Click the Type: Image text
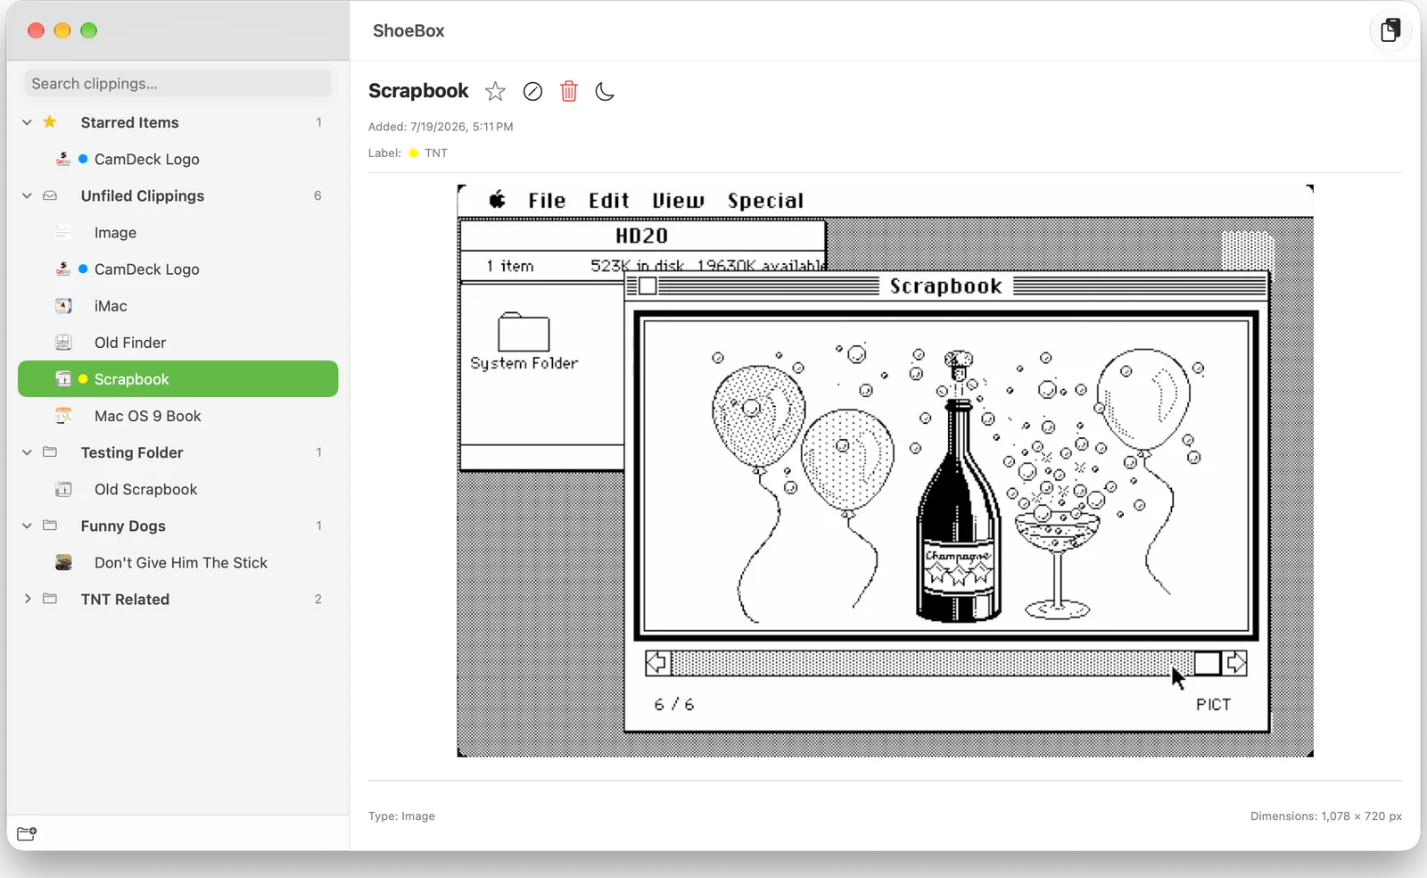The width and height of the screenshot is (1427, 878). coord(401,816)
